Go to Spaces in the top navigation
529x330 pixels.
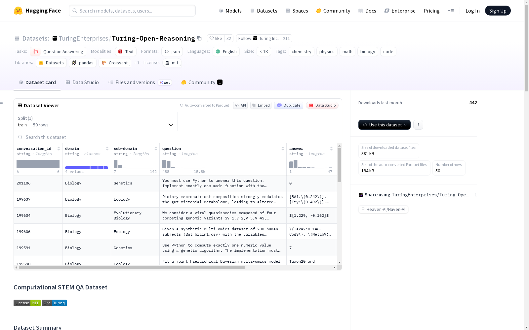(x=297, y=11)
